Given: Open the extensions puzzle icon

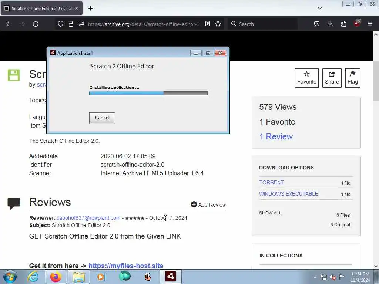Looking at the screenshot, I should click(x=343, y=24).
